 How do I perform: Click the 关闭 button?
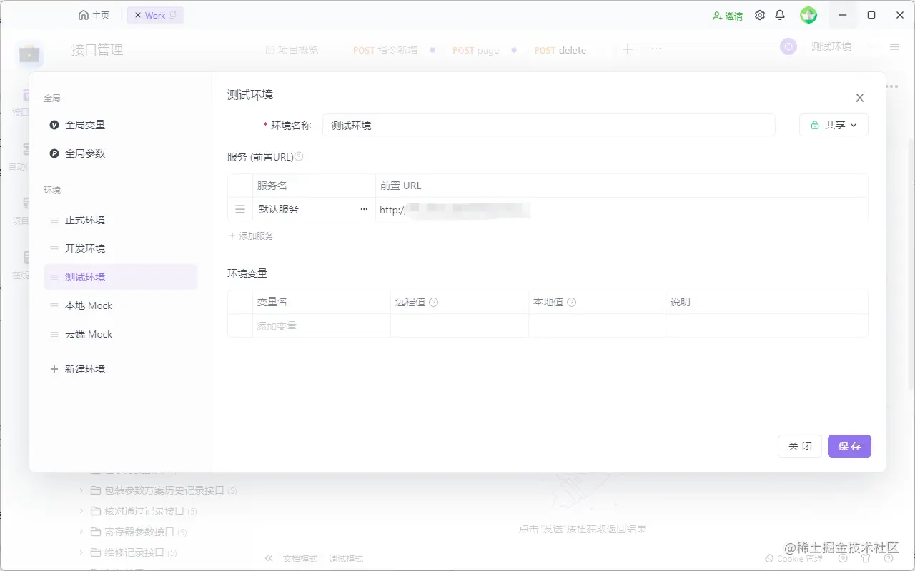tap(800, 446)
